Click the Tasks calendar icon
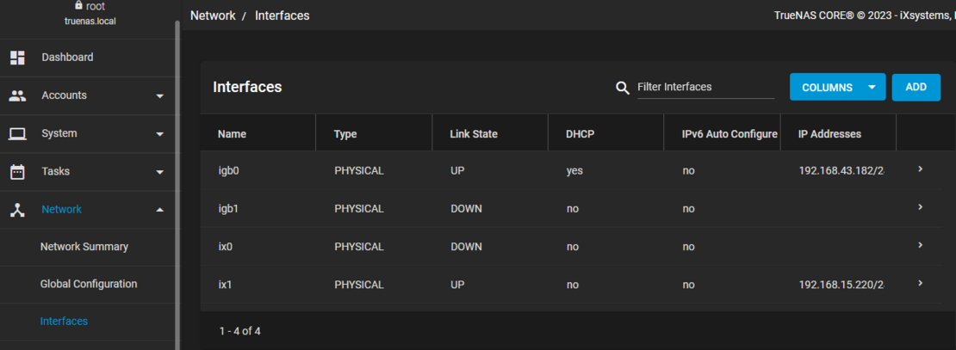The image size is (956, 350). pos(17,171)
